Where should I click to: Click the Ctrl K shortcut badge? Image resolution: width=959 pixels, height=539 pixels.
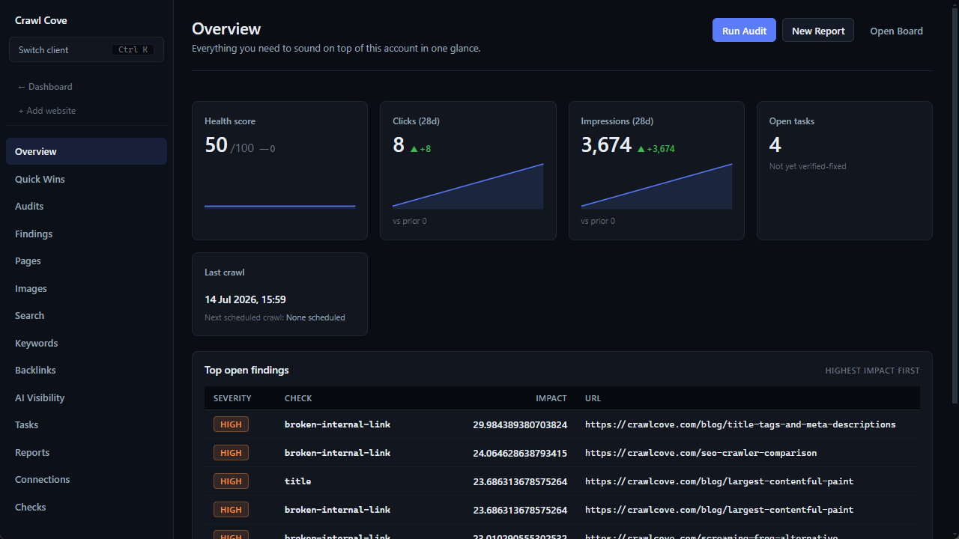[133, 50]
